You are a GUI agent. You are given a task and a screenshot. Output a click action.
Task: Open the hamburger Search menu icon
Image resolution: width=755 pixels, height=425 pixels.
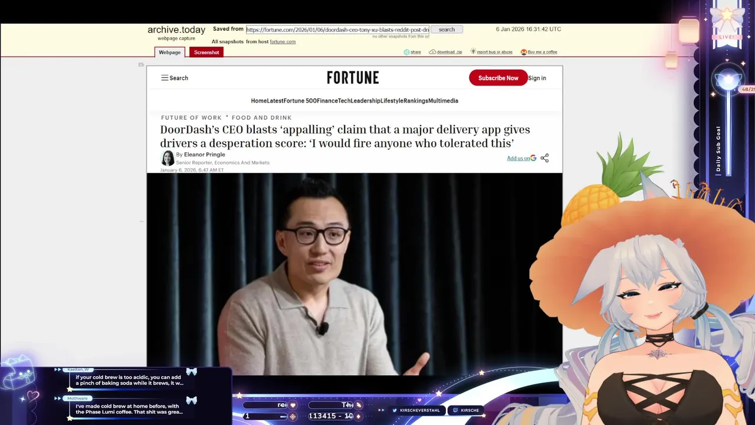165,78
